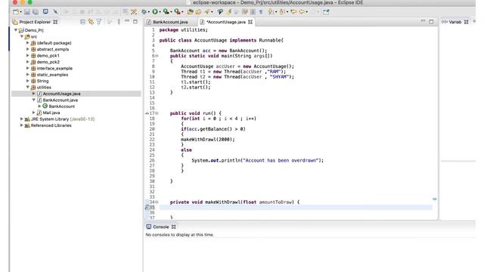Open the Run button dropdown arrow
Viewport: 484px width, 272px height.
(160, 12)
